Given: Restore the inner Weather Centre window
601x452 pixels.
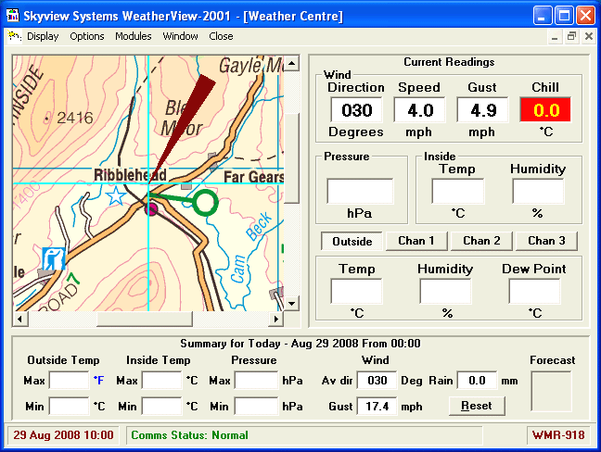Looking at the screenshot, I should pyautogui.click(x=571, y=37).
